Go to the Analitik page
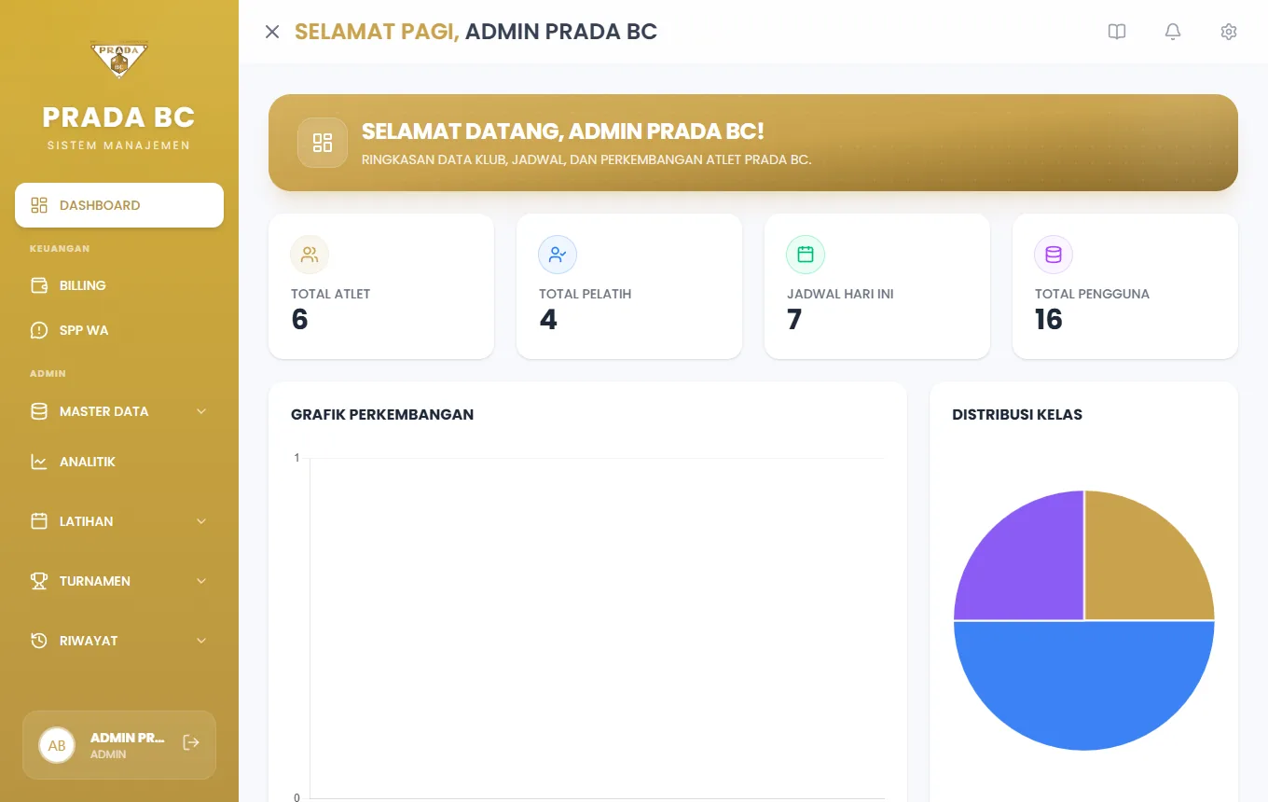 click(x=119, y=462)
